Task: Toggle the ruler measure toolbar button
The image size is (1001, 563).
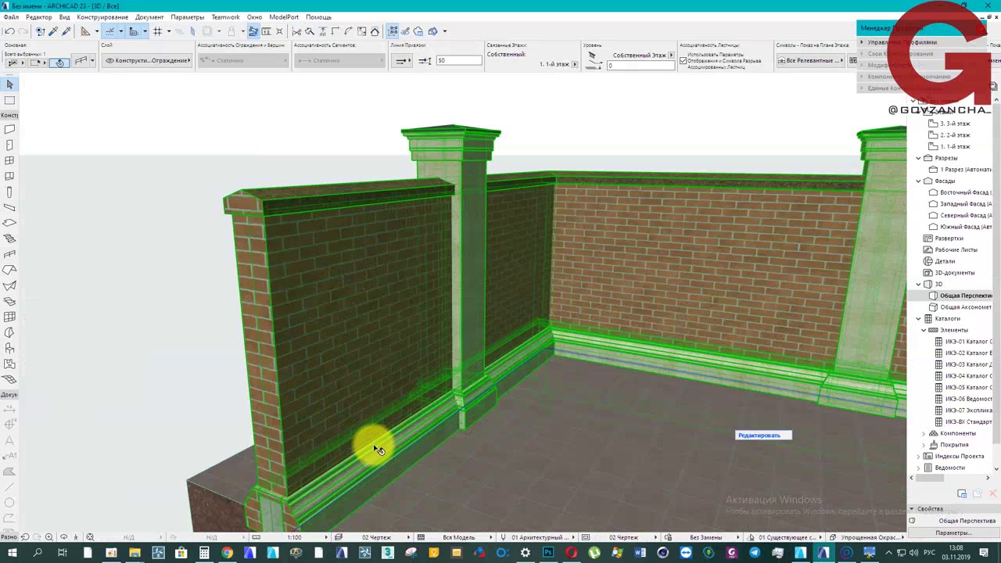Action: click(266, 31)
